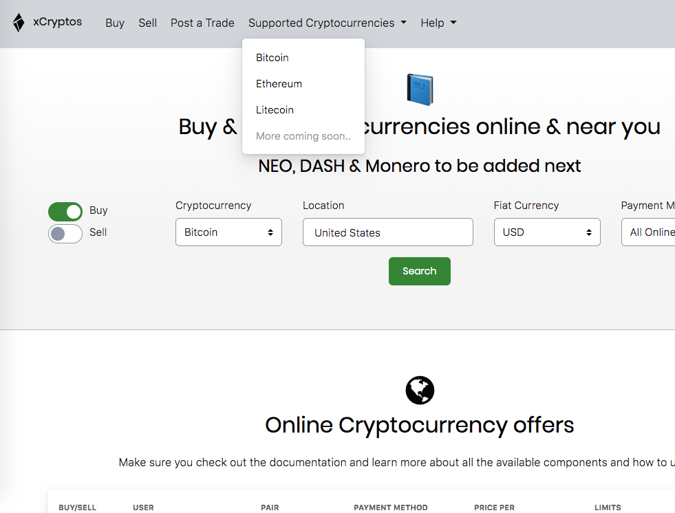The height and width of the screenshot is (513, 675).
Task: Click the Search button
Action: (x=419, y=271)
